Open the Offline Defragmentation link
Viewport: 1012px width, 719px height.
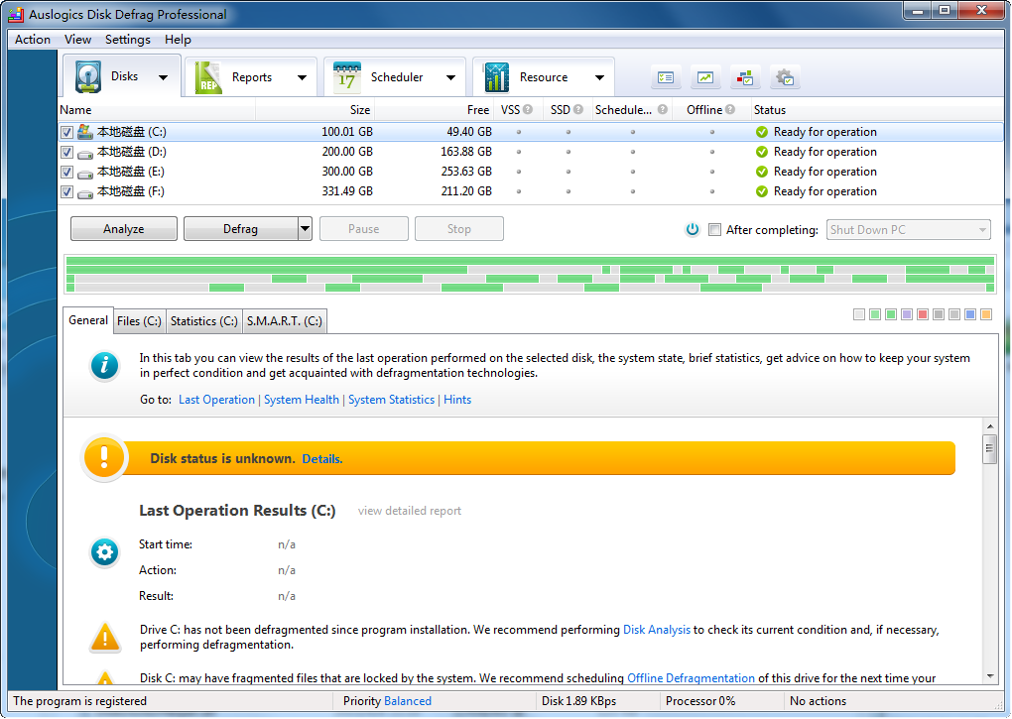(x=691, y=678)
